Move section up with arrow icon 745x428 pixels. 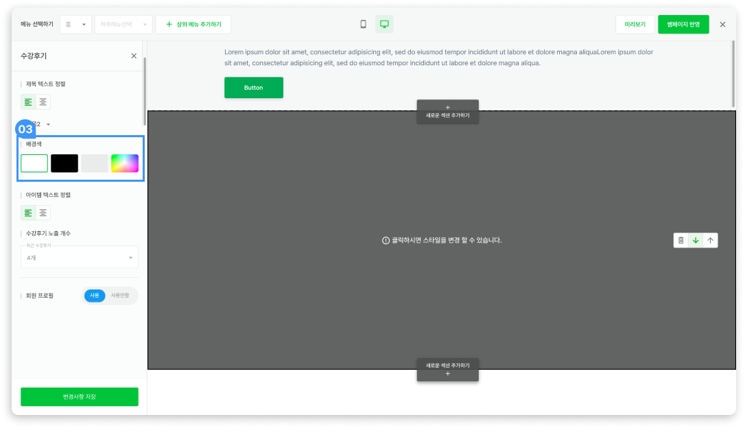click(x=711, y=240)
